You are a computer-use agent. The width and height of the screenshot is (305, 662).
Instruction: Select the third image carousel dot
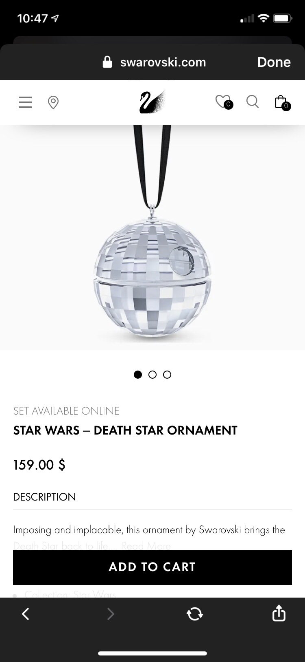pyautogui.click(x=167, y=375)
